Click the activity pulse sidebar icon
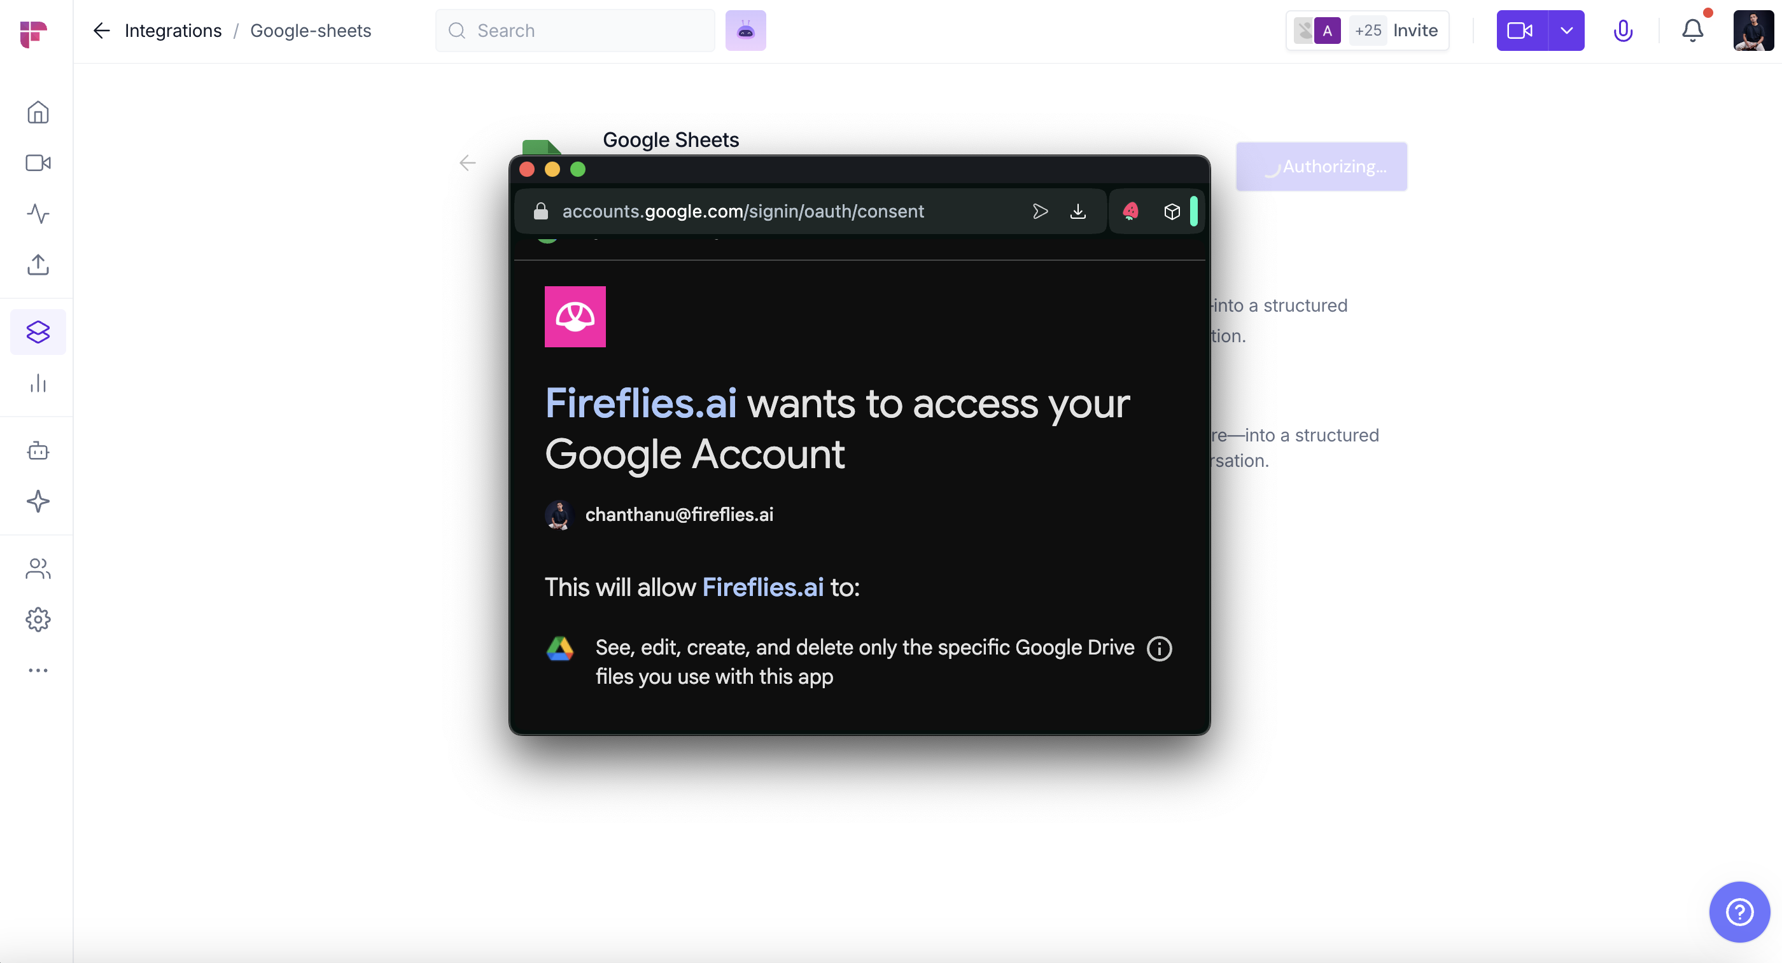This screenshot has width=1782, height=963. tap(38, 214)
